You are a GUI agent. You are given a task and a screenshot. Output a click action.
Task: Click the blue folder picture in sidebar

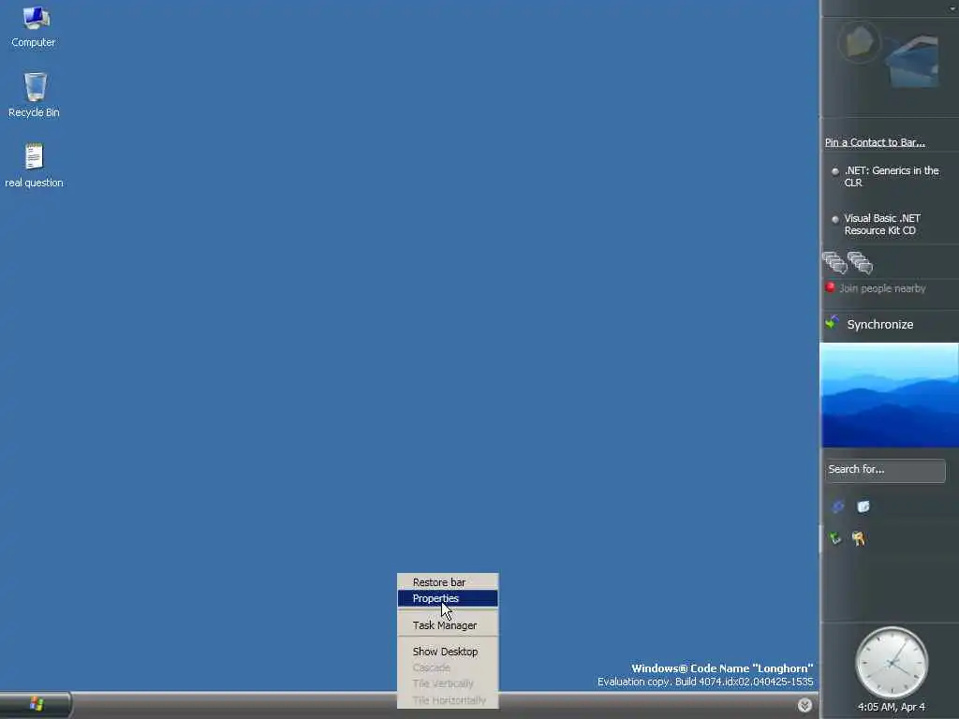912,61
